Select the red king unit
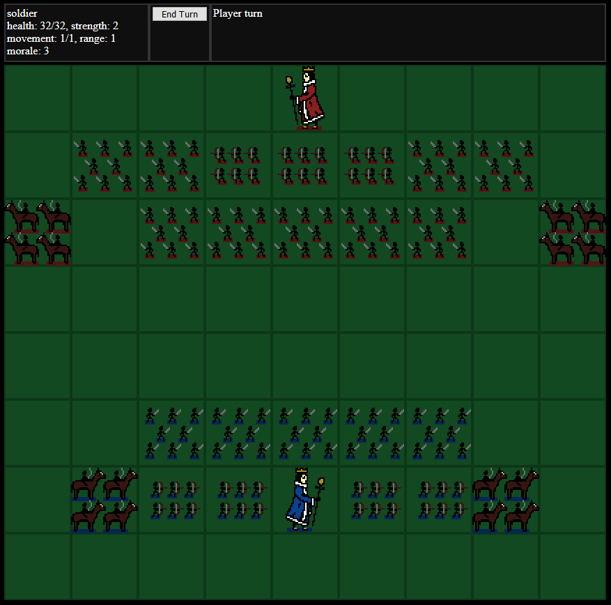611x605 pixels. (x=305, y=98)
